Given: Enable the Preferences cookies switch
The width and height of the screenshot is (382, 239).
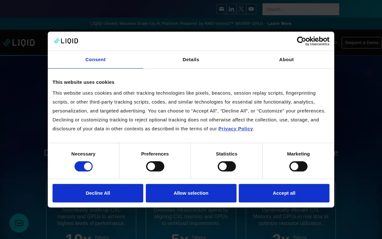Looking at the screenshot, I should point(155,166).
